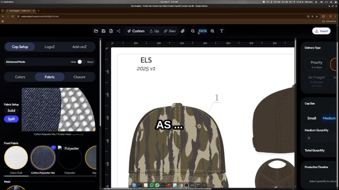339x190 pixels.
Task: Open OBS Studio from the dock
Action: point(186,185)
